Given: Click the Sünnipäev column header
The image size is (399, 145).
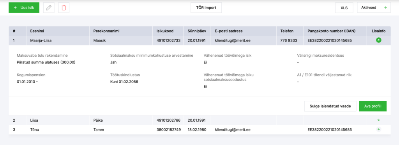Looking at the screenshot, I should tap(198, 31).
